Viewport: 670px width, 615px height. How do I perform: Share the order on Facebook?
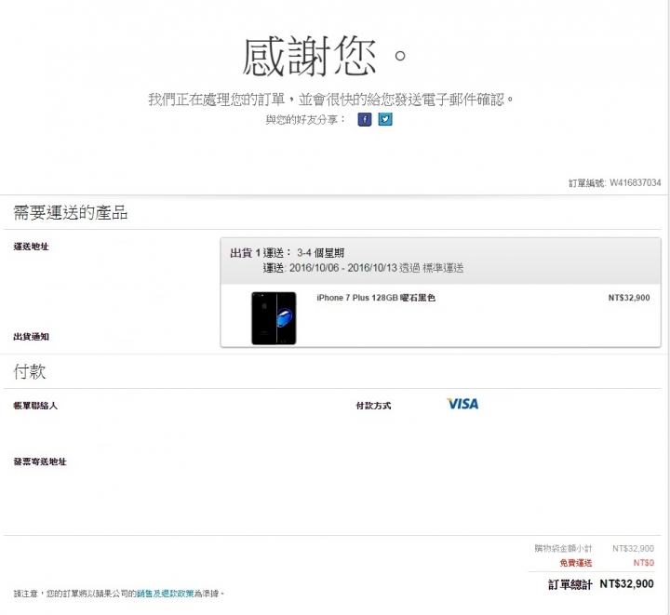click(365, 119)
